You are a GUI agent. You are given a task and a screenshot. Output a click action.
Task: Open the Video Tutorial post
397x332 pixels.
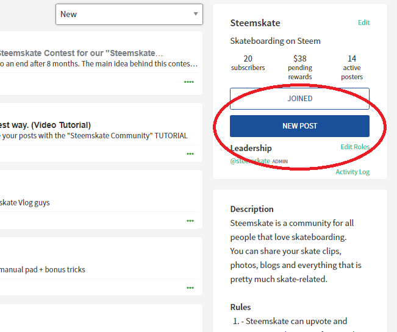pos(46,125)
